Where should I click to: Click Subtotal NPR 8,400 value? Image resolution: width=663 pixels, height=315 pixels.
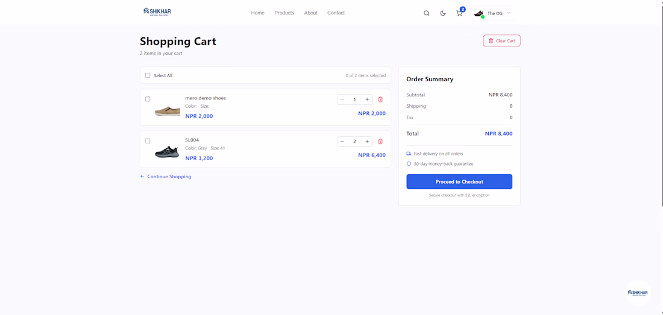[501, 95]
